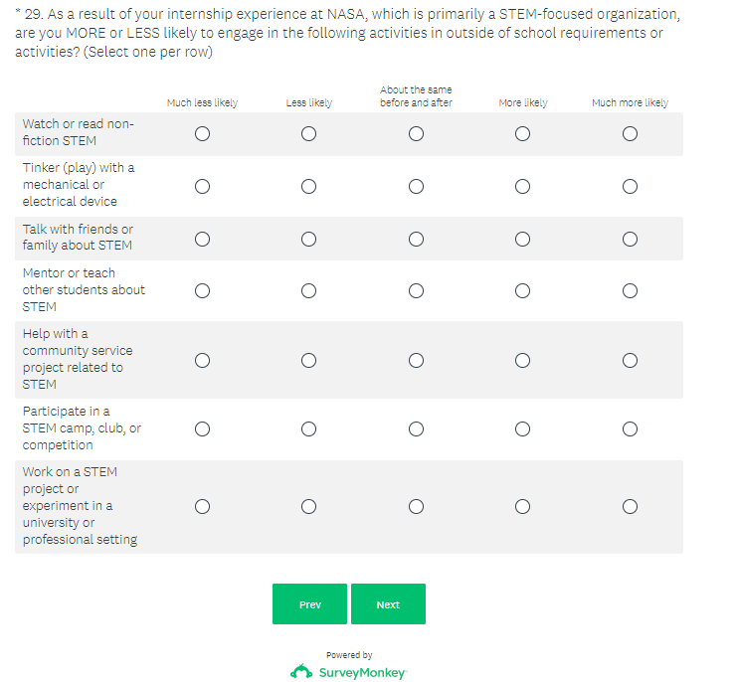Click the Next button
This screenshot has height=682, width=737.
click(x=388, y=604)
